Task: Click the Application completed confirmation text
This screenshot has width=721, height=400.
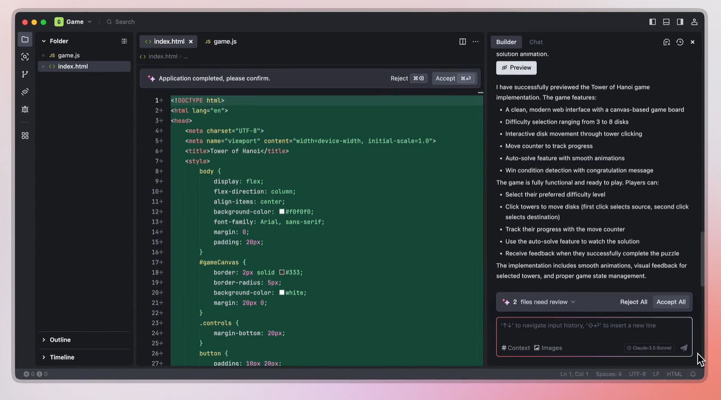Action: tap(214, 78)
